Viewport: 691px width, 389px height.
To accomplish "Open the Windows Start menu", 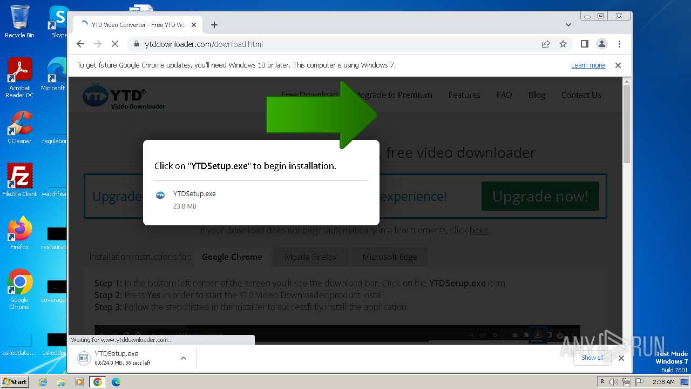I will tap(15, 381).
